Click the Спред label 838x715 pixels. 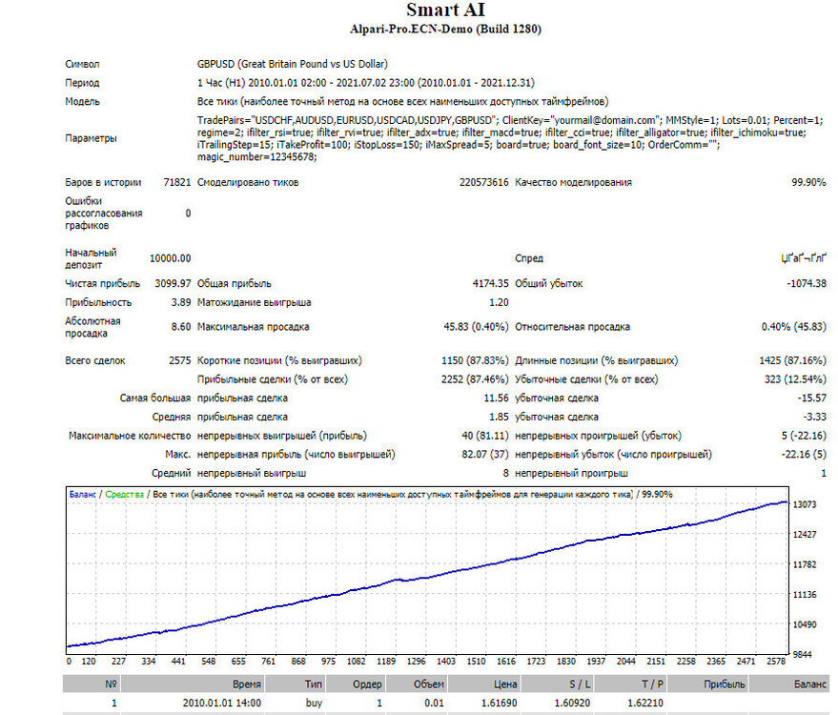click(528, 258)
